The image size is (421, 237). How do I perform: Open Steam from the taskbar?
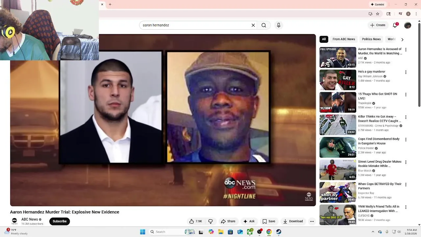point(279,232)
